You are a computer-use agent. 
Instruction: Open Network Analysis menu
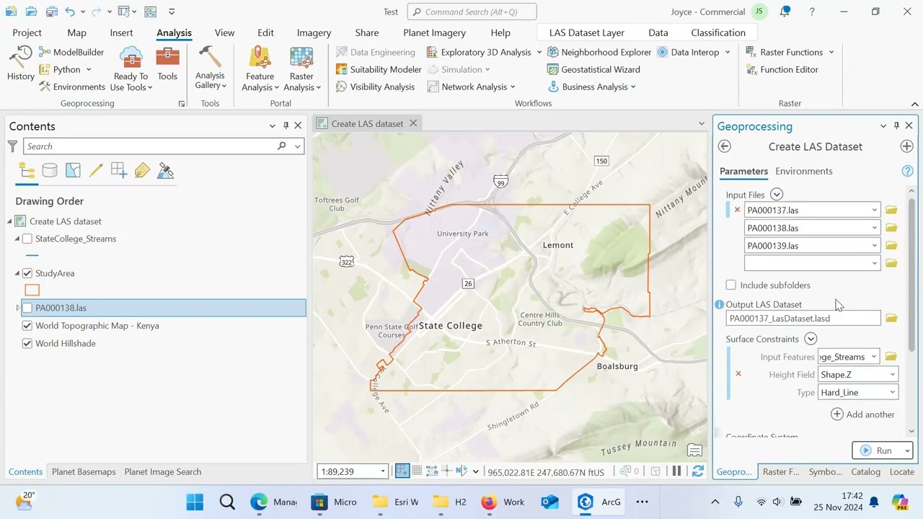(x=472, y=86)
